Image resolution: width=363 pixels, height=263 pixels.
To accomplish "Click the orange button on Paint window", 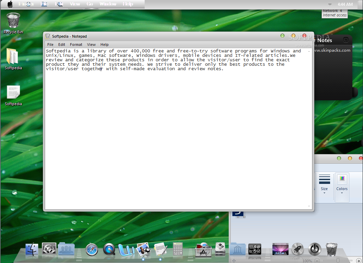I will click(350, 158).
